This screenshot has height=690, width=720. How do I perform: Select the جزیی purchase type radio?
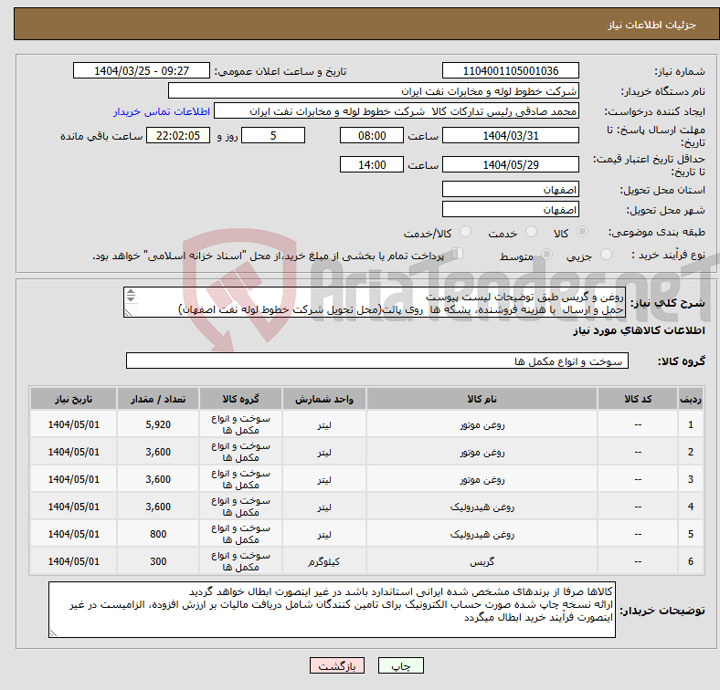(606, 254)
